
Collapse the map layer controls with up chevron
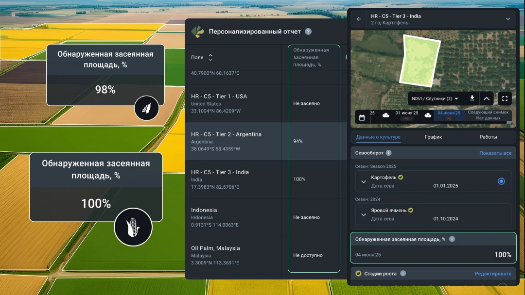[487, 98]
